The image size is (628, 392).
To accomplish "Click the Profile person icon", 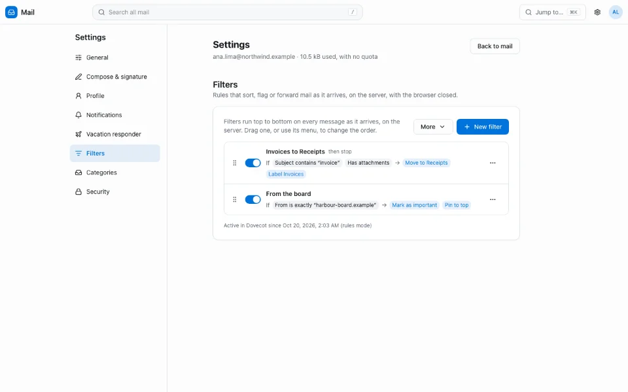I will 78,96.
